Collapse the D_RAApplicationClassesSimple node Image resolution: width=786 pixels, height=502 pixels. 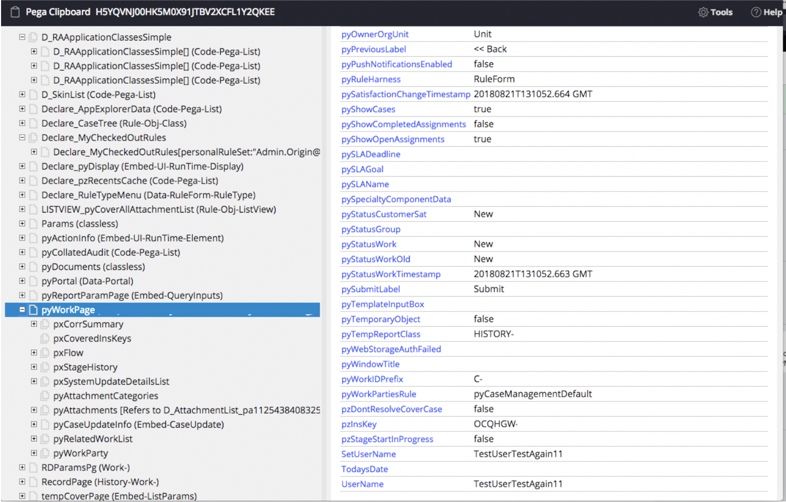22,37
